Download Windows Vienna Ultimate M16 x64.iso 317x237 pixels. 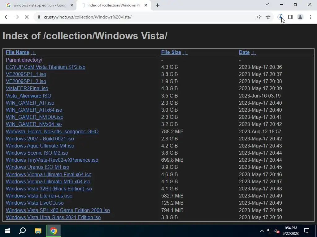[48, 181]
